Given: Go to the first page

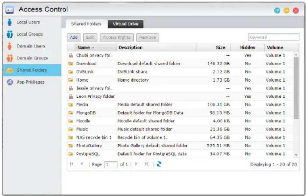Looking at the screenshot, I should point(71,164).
